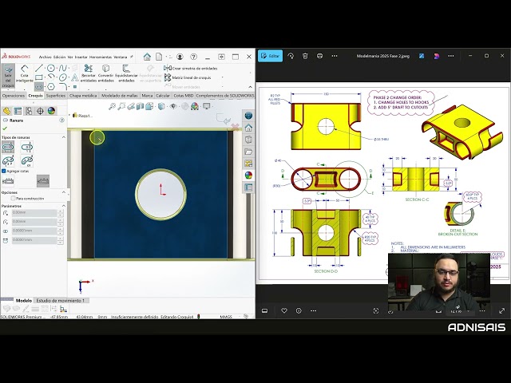Switch to the Superficies tab

click(x=56, y=96)
